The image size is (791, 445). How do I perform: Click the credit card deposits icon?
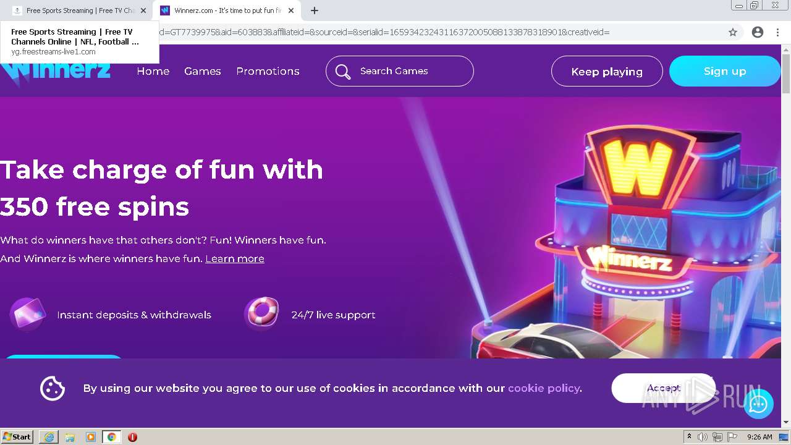(28, 315)
